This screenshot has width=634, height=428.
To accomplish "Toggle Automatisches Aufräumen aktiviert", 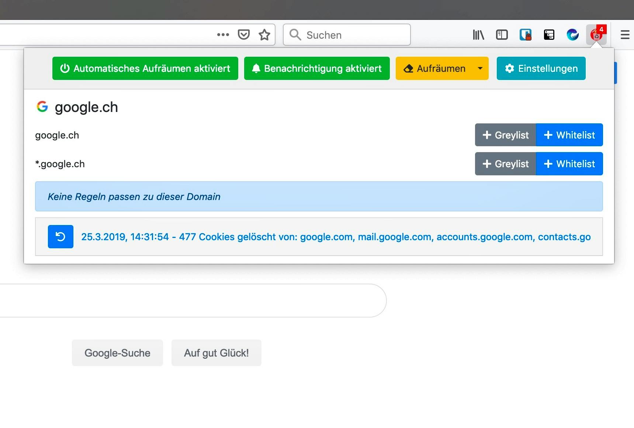I will [x=145, y=68].
